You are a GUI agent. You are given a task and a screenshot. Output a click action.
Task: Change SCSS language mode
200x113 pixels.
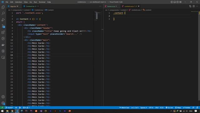click(x=162, y=108)
